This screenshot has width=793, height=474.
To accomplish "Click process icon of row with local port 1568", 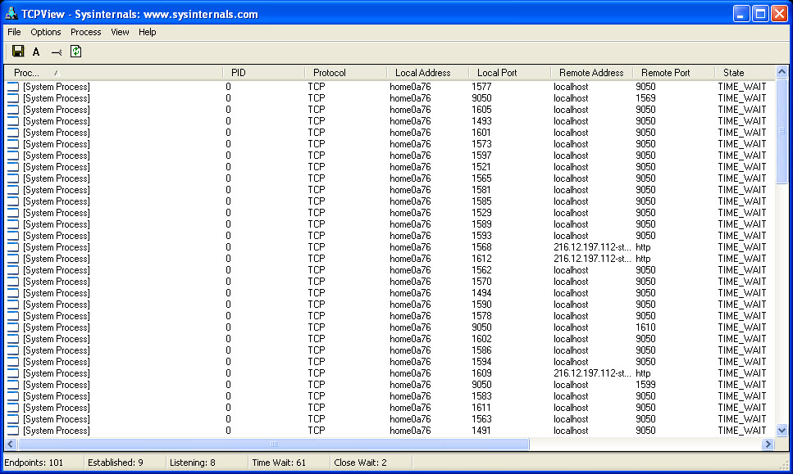I will [13, 247].
